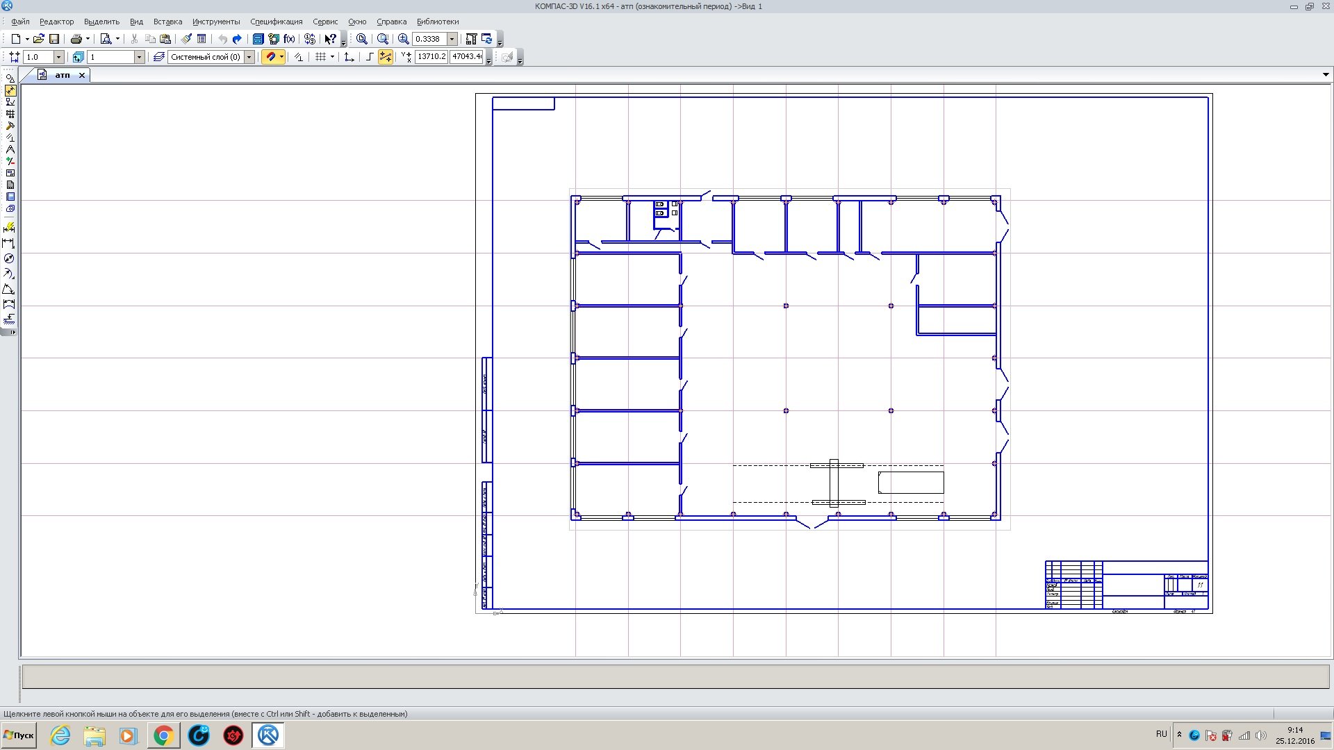This screenshot has width=1334, height=750.
Task: Open the current step 1.0 dropdown
Action: (x=58, y=57)
